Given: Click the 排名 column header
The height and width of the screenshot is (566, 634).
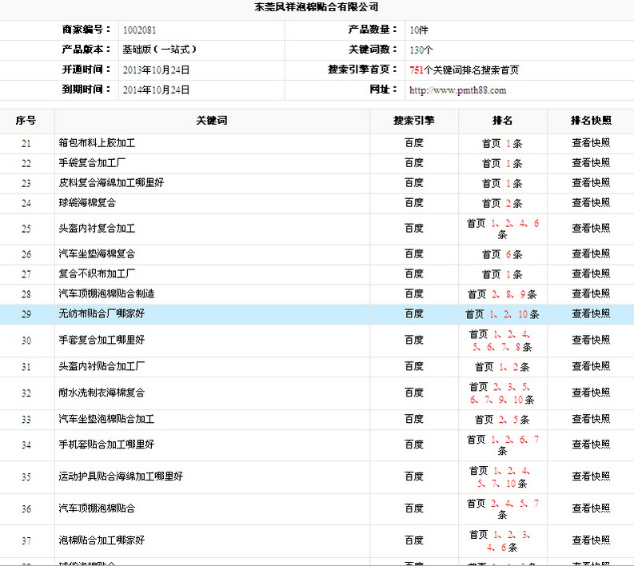Looking at the screenshot, I should tap(502, 121).
